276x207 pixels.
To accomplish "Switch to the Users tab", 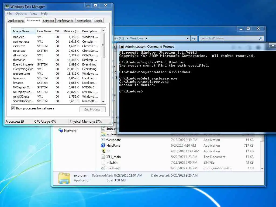I will pos(98,21).
